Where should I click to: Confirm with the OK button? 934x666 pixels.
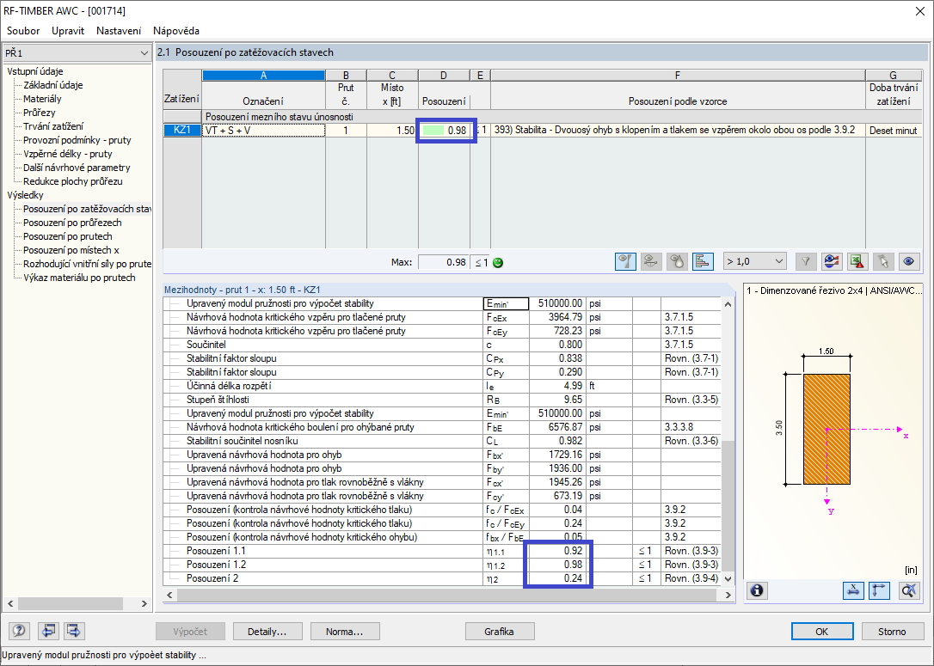[x=822, y=632]
